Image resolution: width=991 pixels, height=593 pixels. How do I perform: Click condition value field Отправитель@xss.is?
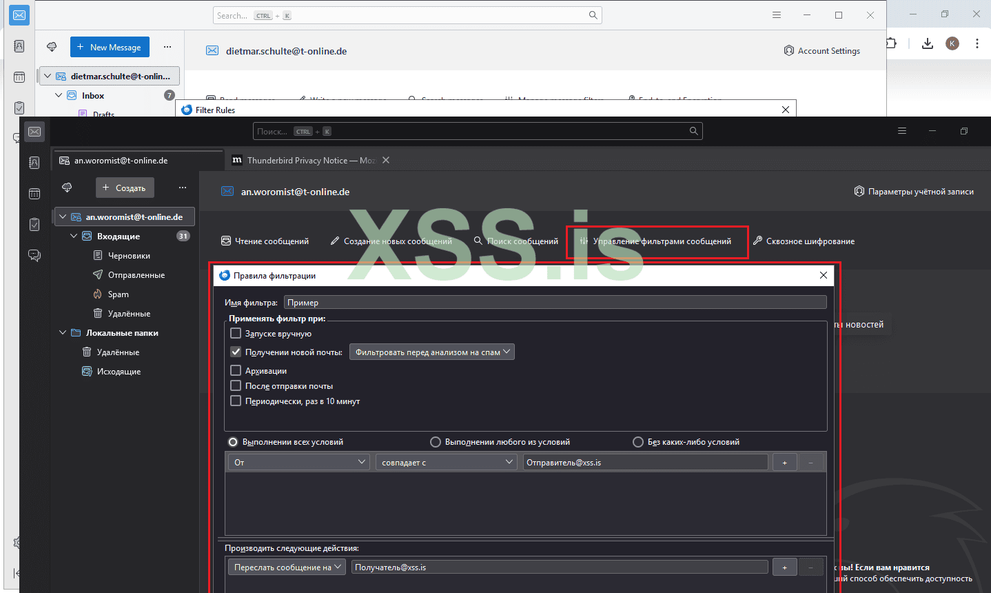tap(645, 462)
